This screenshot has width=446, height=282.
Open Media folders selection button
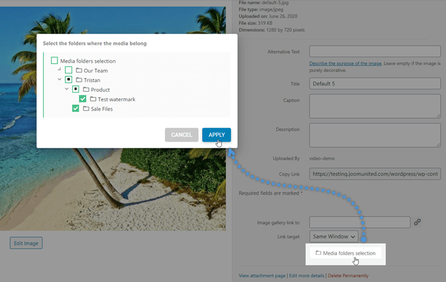(345, 253)
